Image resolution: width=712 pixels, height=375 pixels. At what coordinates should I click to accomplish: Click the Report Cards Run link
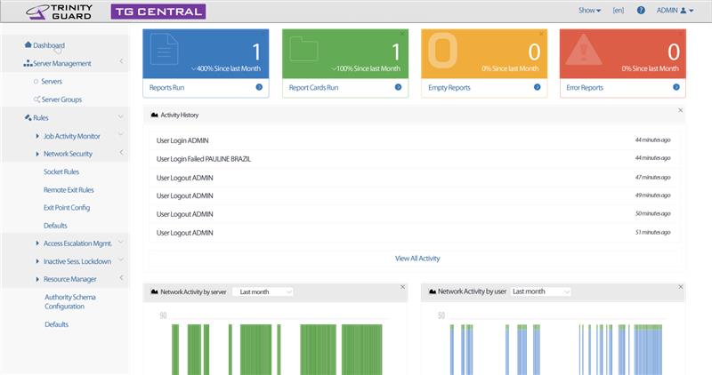click(x=313, y=87)
